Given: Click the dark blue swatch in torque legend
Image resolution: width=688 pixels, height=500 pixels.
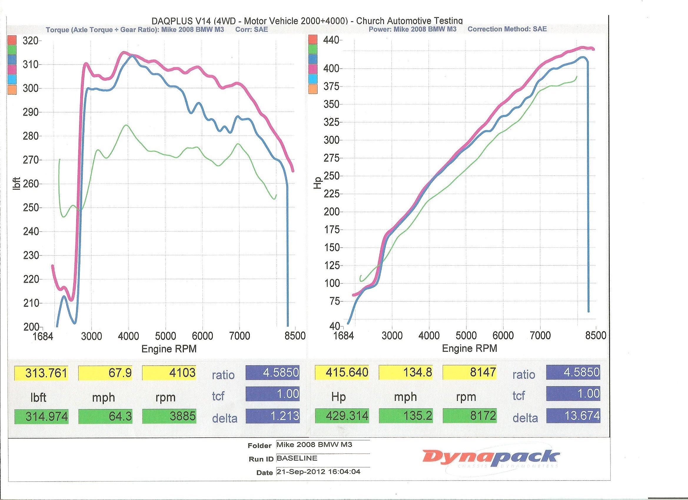Looking at the screenshot, I should pos(12,60).
